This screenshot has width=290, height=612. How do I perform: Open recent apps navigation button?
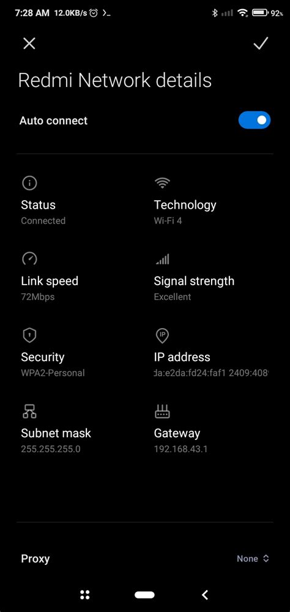[x=84, y=594]
